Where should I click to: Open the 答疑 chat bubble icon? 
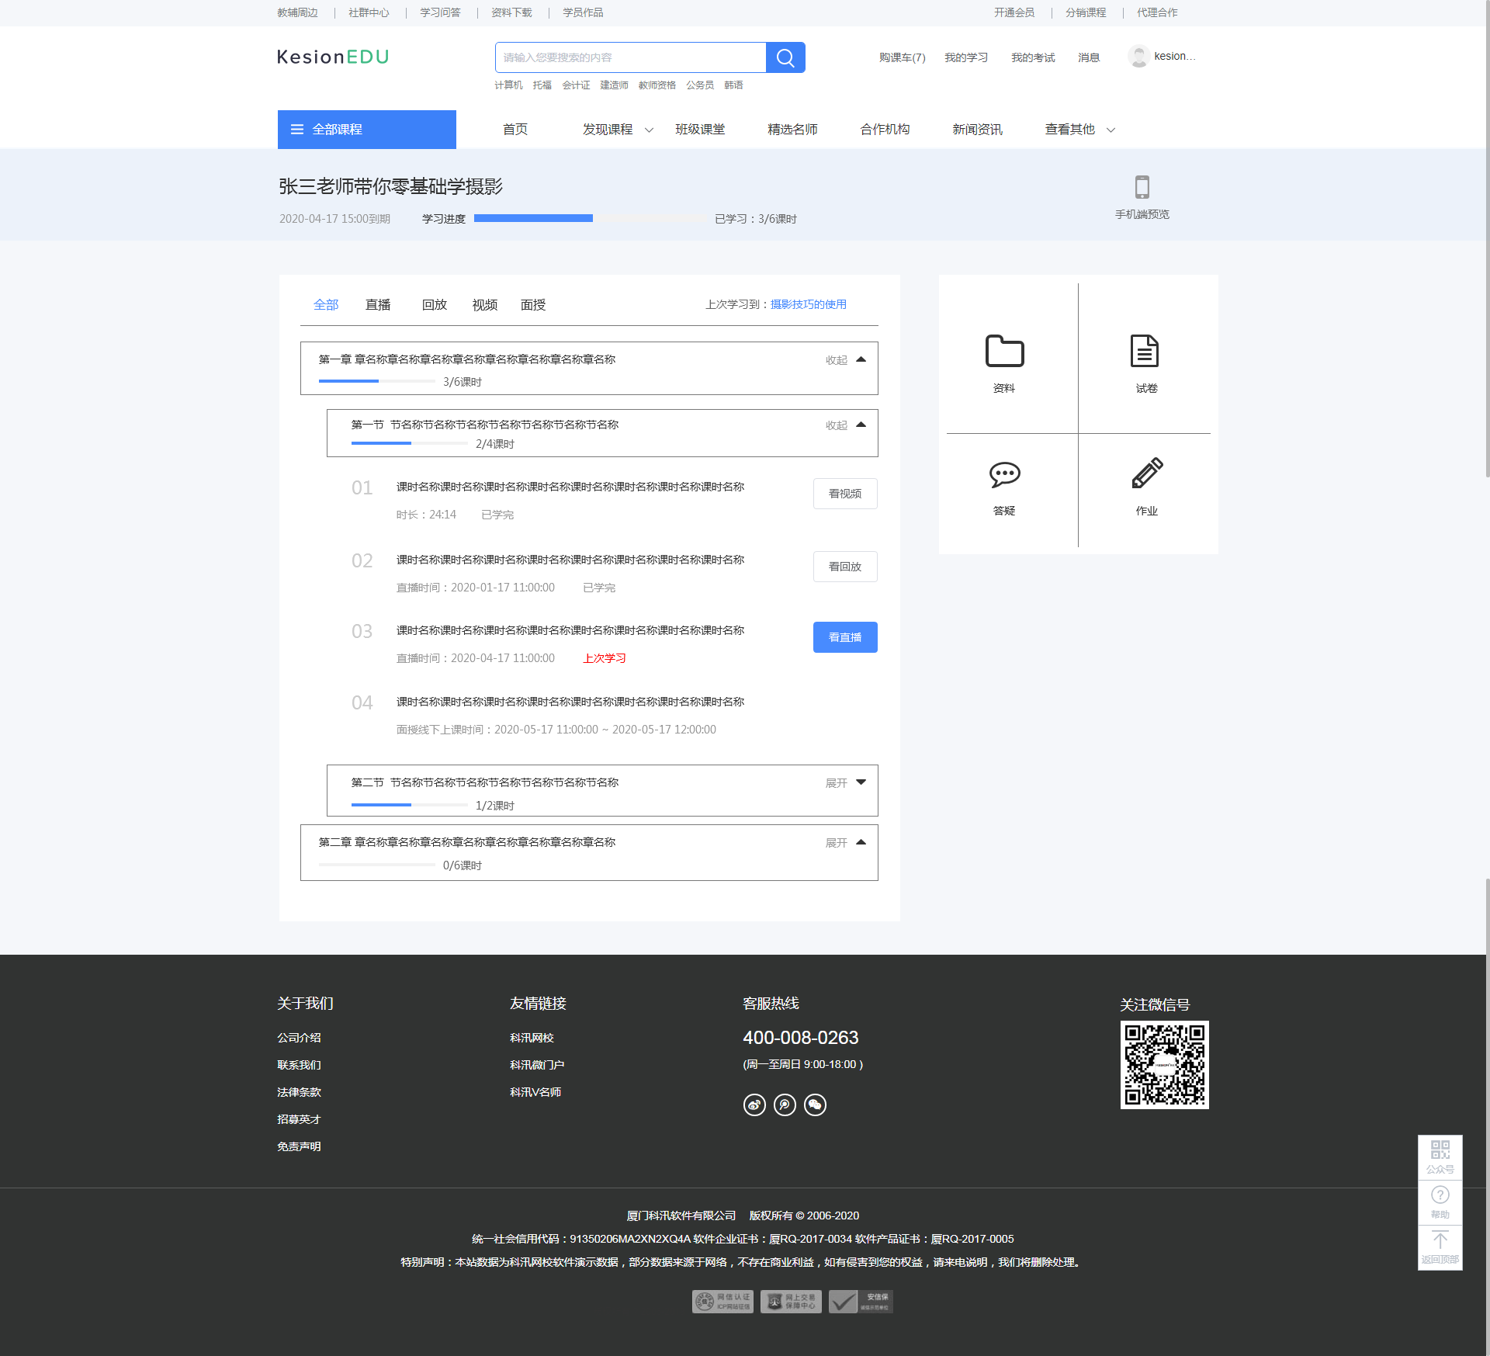point(1004,474)
